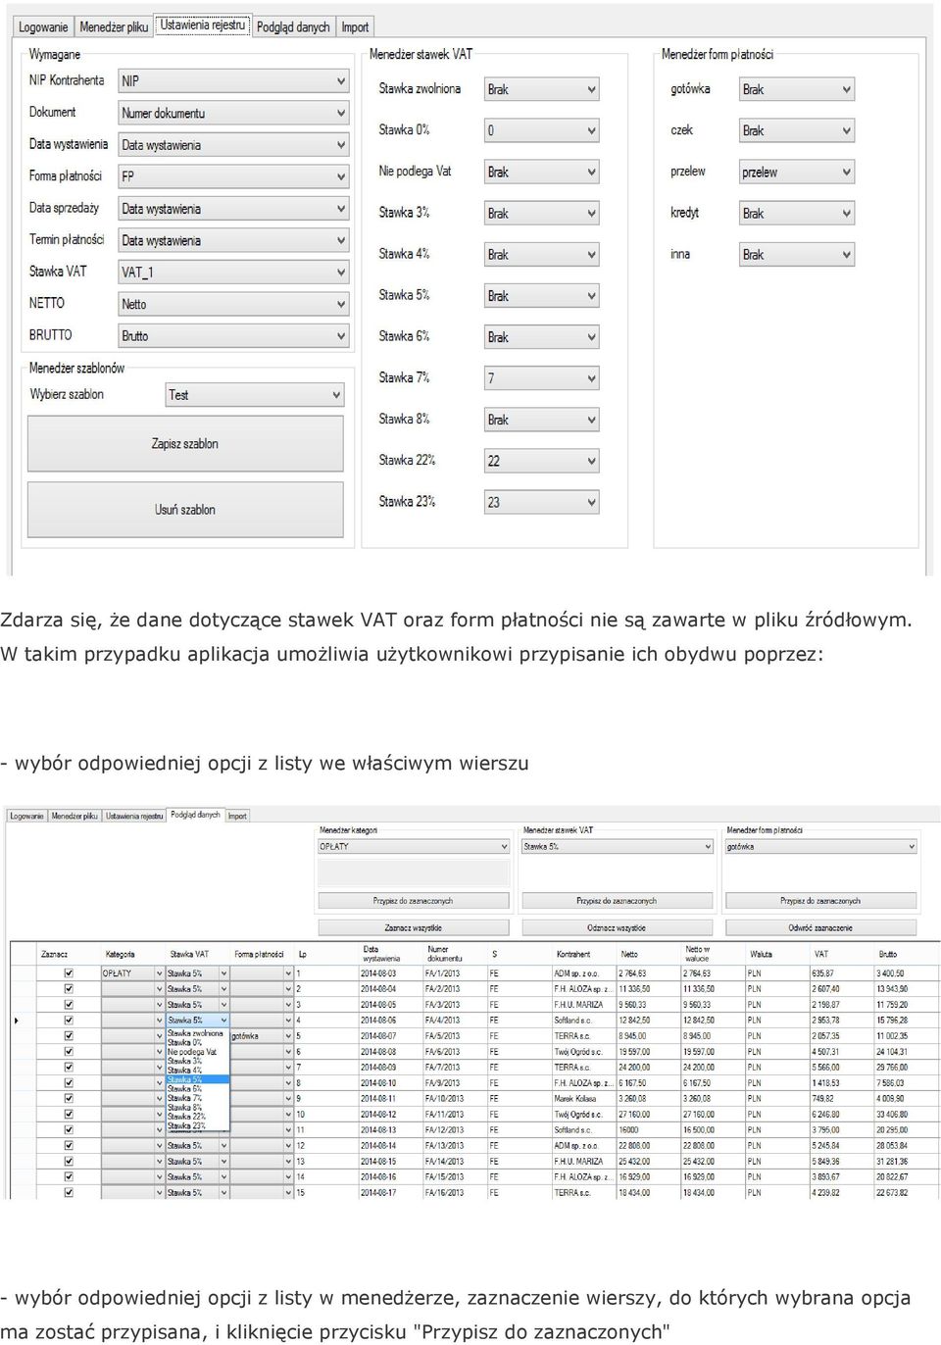The width and height of the screenshot is (941, 1345).
Task: Open the kredyt payment form dropdown
Action: (797, 213)
